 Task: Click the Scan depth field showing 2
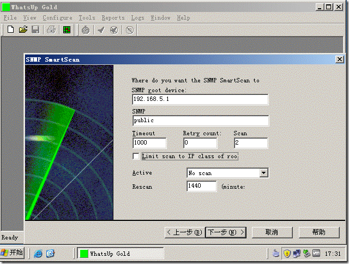coord(251,143)
